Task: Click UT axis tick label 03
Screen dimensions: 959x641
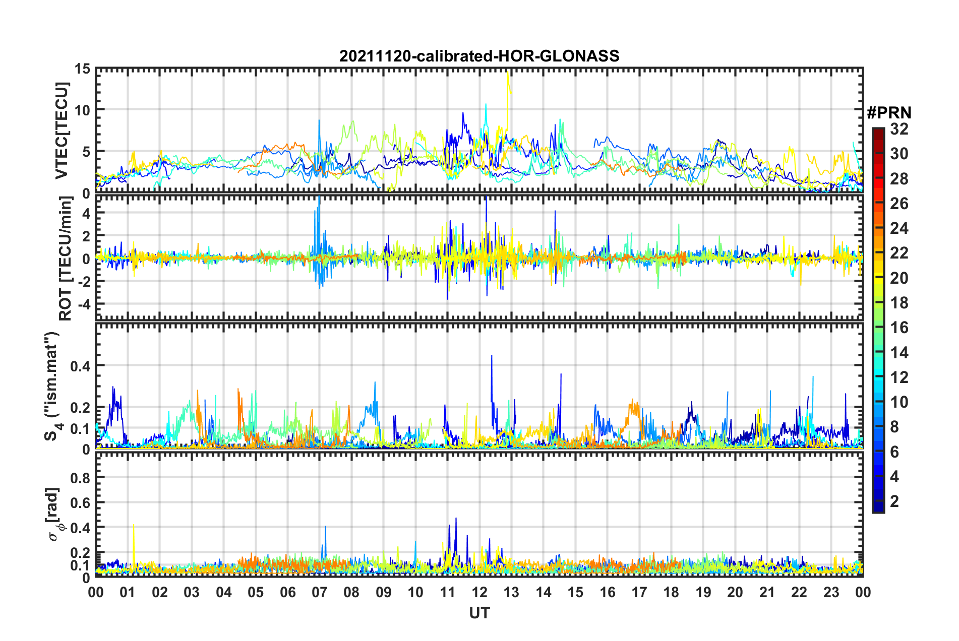Action: tap(192, 592)
